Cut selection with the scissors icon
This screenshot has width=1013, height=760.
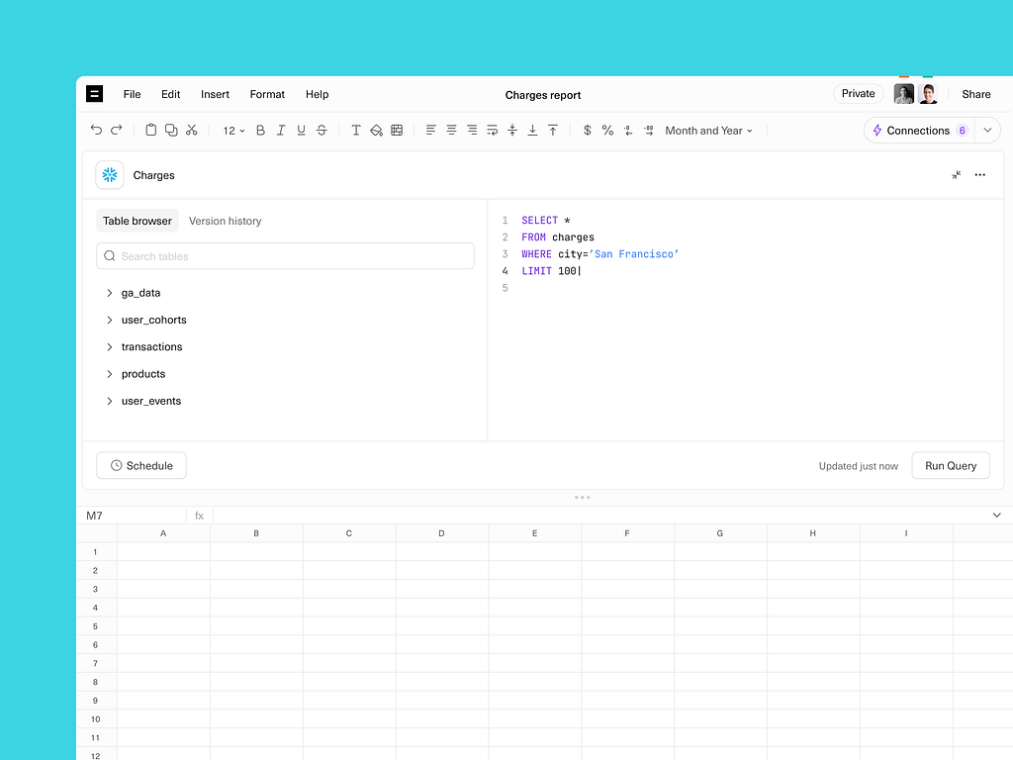(191, 130)
